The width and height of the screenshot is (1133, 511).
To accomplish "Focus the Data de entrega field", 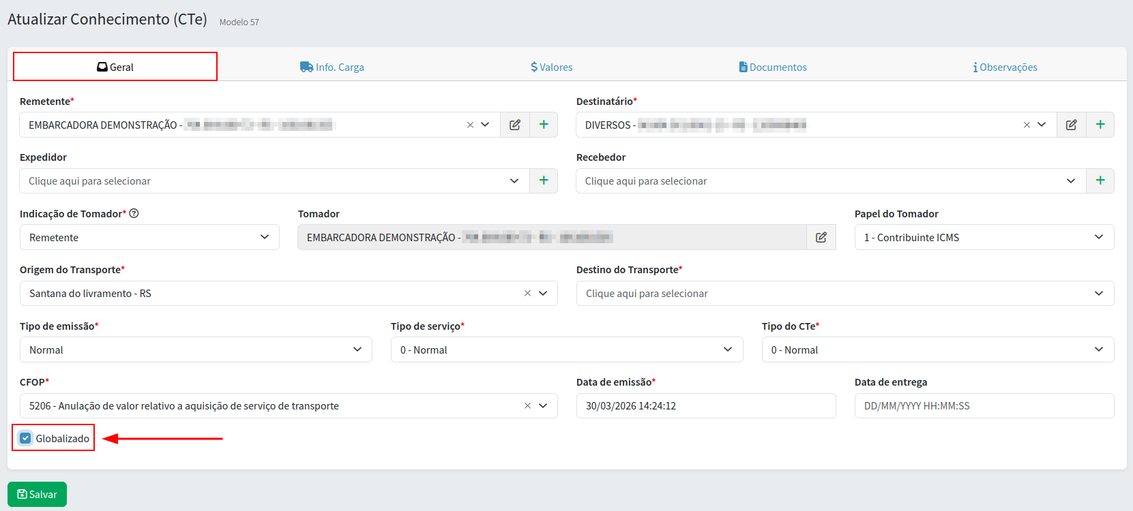I will tap(984, 406).
